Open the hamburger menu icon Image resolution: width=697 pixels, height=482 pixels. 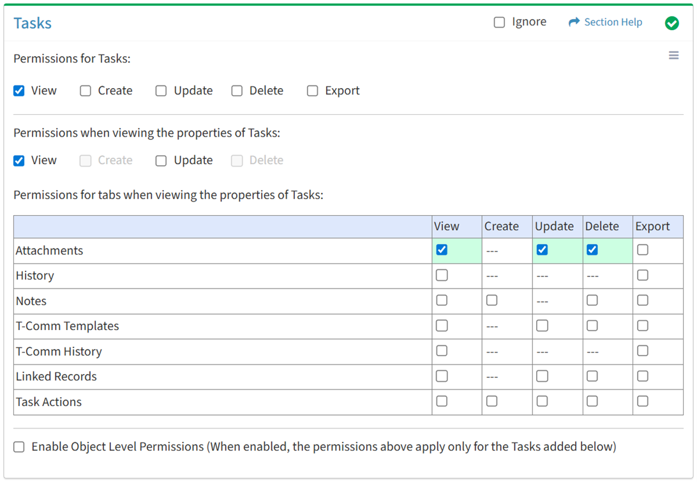tap(673, 56)
